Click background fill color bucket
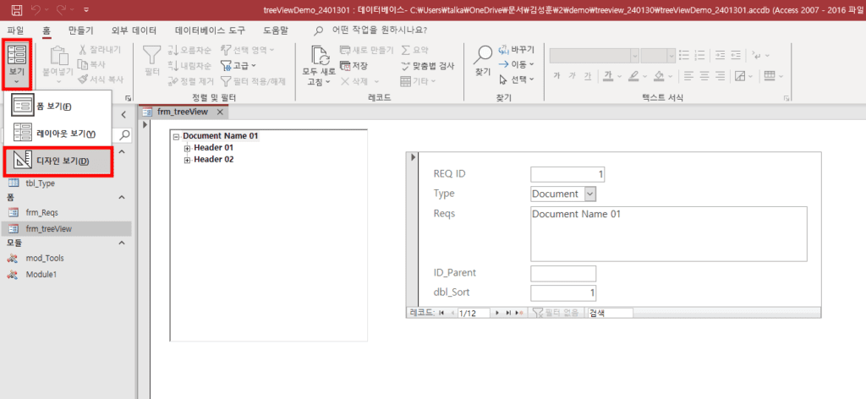The width and height of the screenshot is (866, 399). pyautogui.click(x=660, y=75)
